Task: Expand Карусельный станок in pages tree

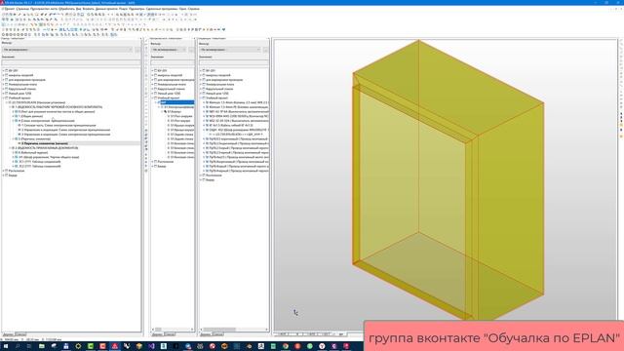Action: [4, 89]
